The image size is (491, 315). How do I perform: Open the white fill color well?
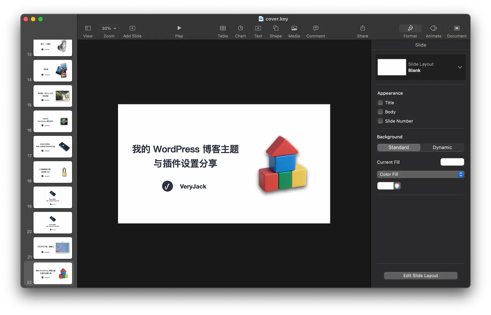pos(385,186)
